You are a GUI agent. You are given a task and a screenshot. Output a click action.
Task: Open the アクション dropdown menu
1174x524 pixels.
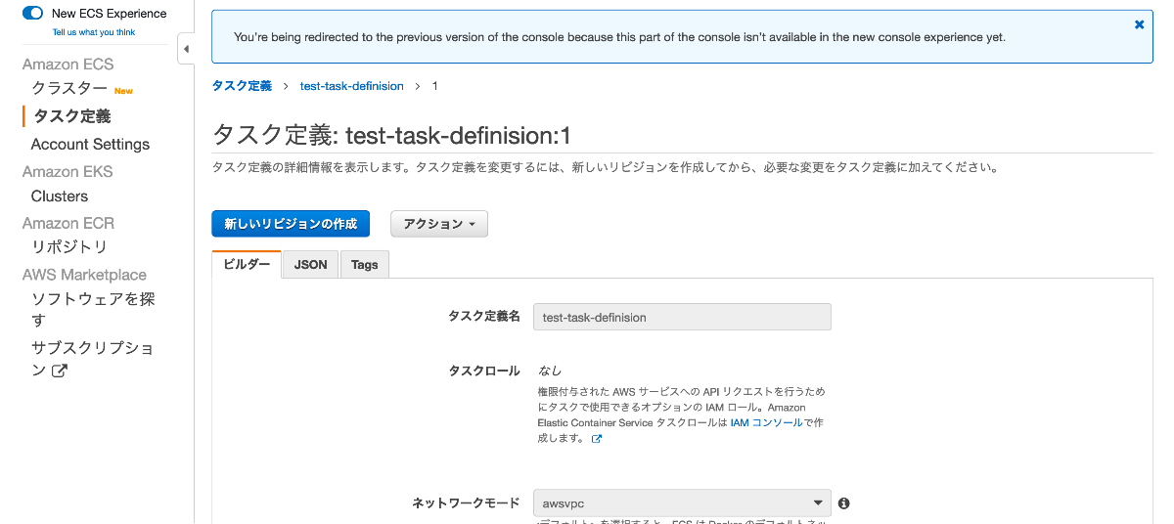point(439,224)
